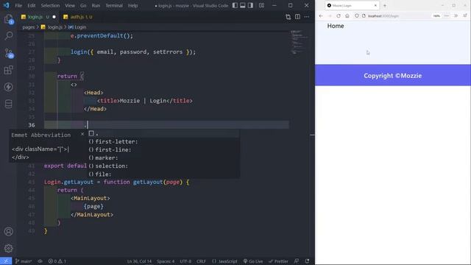The image size is (471, 265).
Task: Select the selection: suggestion
Action: pyautogui.click(x=163, y=166)
